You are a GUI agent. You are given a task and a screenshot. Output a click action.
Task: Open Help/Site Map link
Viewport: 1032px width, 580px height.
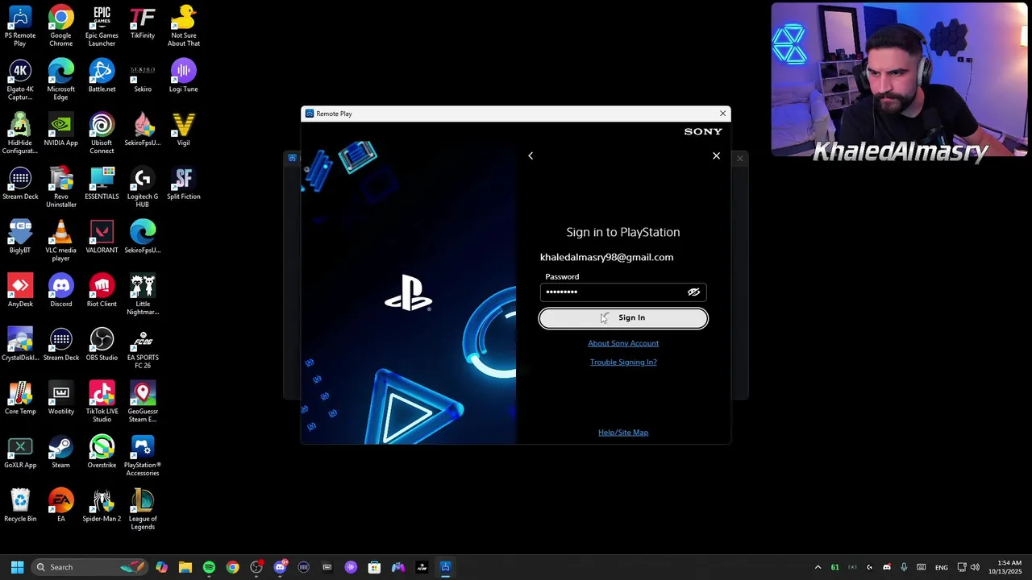tap(623, 433)
